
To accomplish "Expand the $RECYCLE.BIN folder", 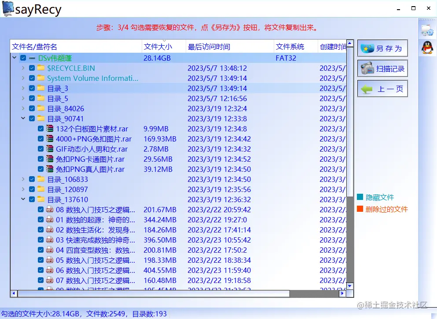I will [x=23, y=68].
